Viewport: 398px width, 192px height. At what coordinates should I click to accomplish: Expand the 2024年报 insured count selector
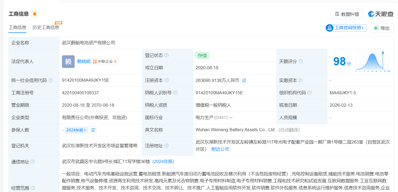coord(76,130)
